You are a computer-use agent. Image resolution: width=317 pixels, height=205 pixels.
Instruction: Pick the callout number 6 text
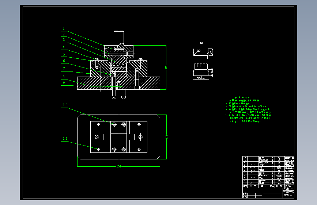pyautogui.click(x=64, y=61)
